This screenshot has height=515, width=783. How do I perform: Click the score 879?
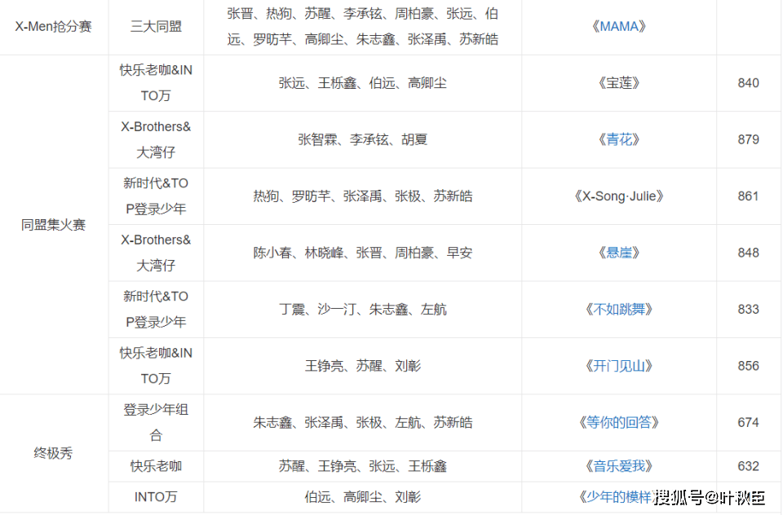tap(748, 139)
